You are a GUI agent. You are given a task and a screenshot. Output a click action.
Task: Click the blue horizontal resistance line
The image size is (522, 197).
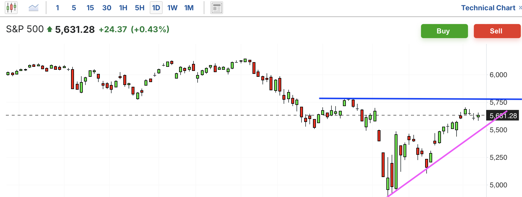420,99
